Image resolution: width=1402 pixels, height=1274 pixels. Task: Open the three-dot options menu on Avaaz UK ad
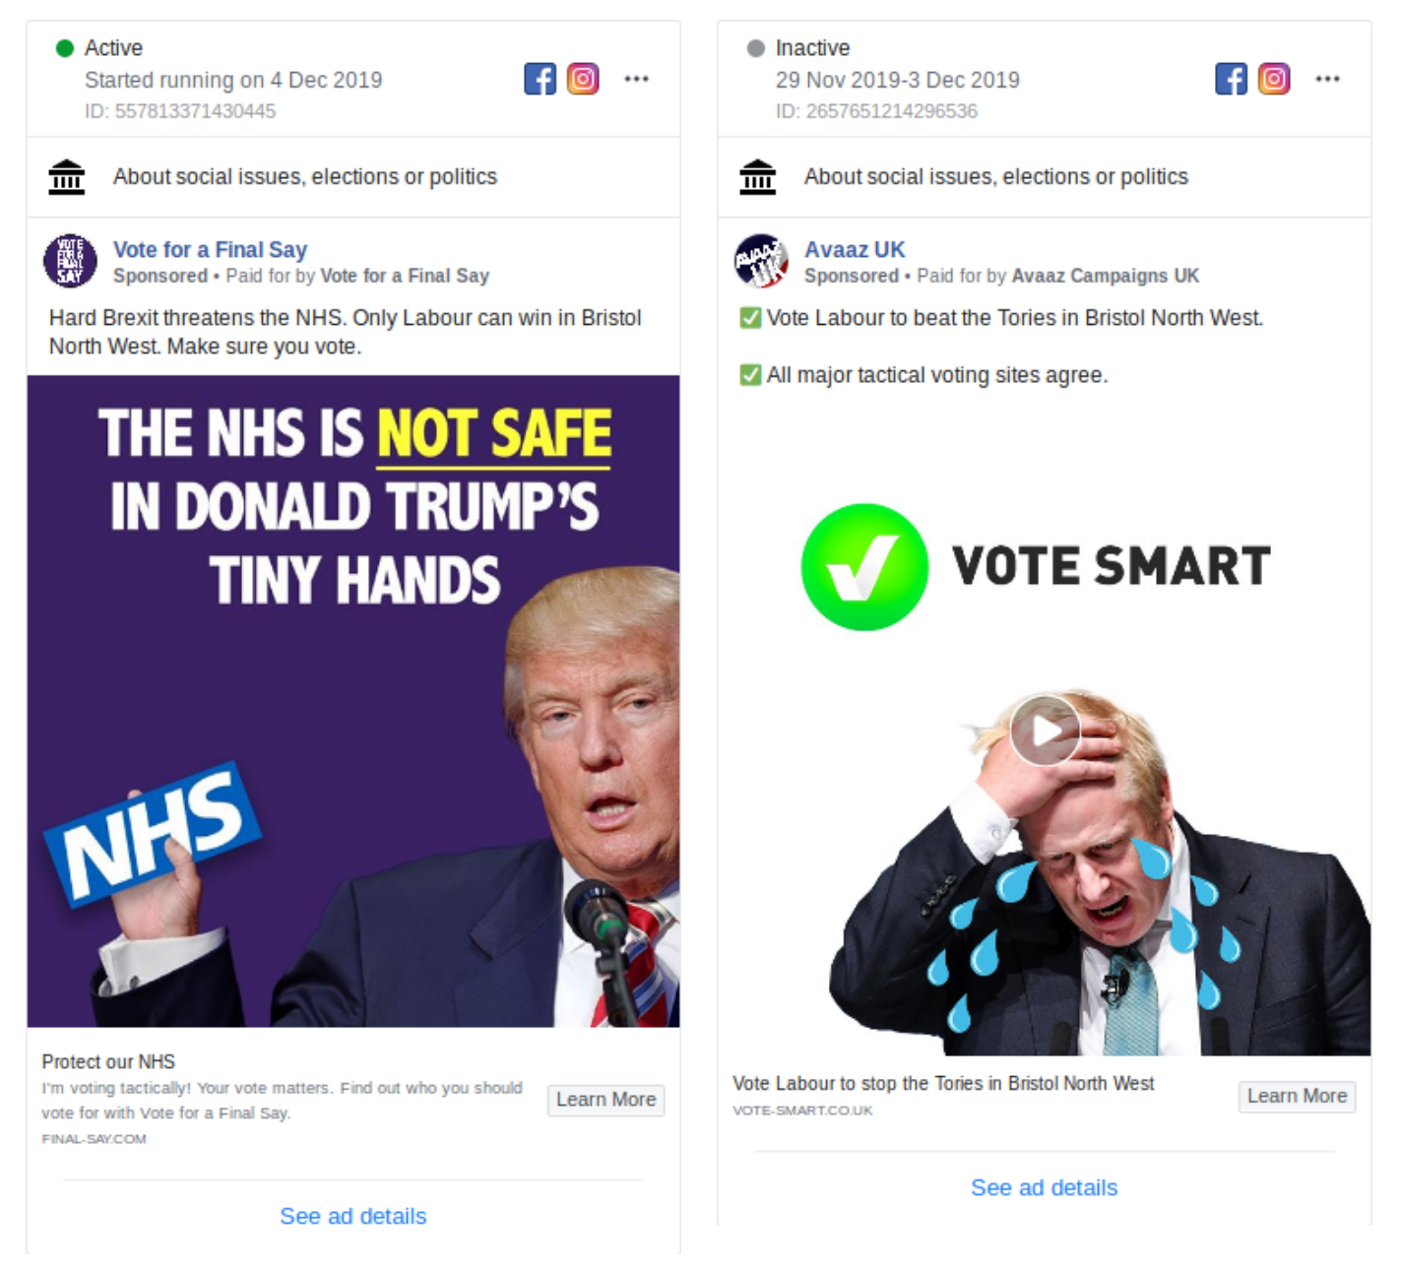click(1328, 79)
